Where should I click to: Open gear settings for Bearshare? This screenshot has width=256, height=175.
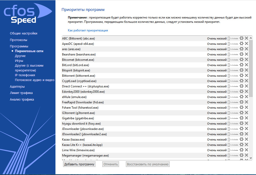pos(242,54)
